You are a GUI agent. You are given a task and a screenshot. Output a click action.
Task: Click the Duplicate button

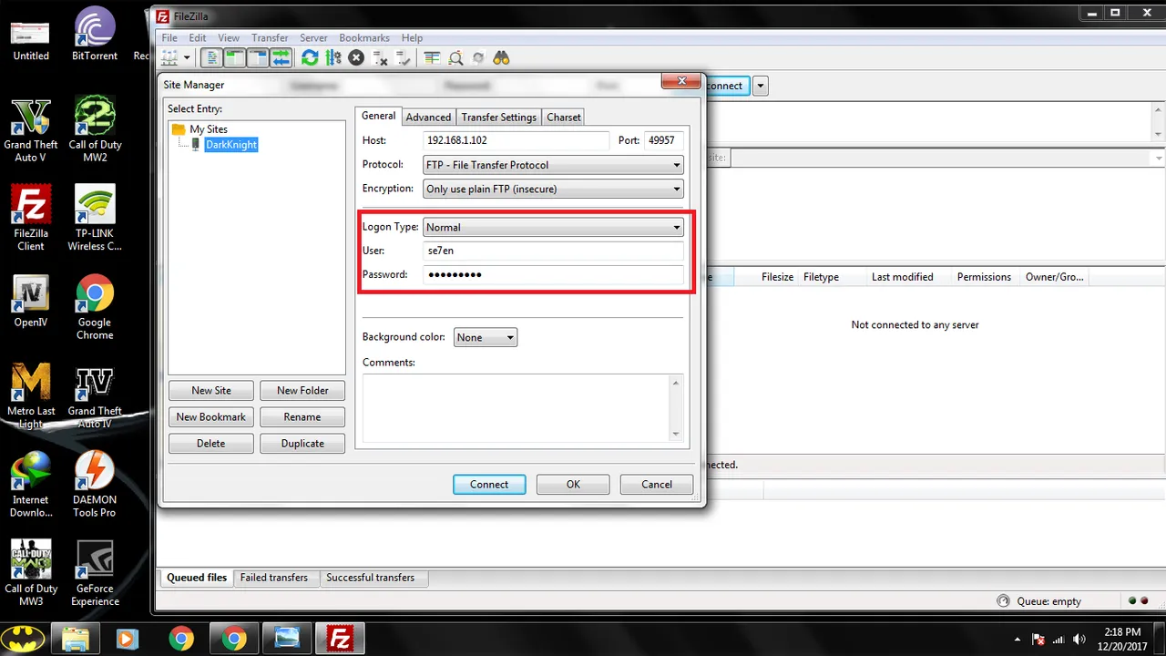point(302,444)
